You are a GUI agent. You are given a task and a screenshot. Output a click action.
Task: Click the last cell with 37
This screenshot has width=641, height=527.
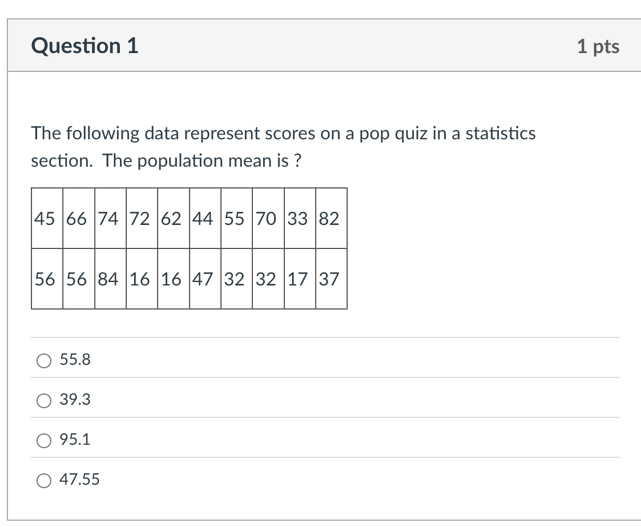pyautogui.click(x=331, y=279)
